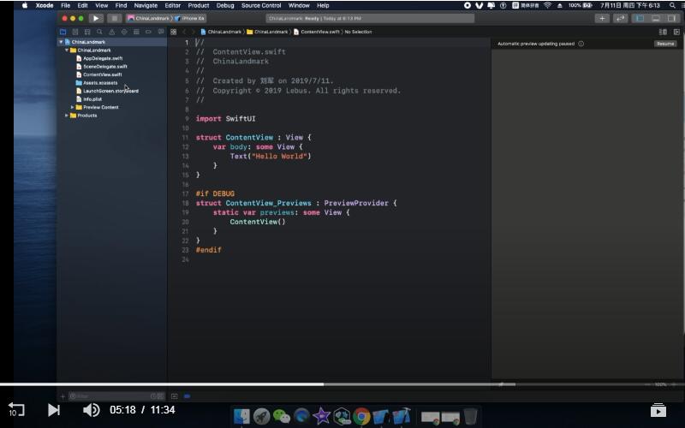Collapse the ChinaLandmark project root

62,42
